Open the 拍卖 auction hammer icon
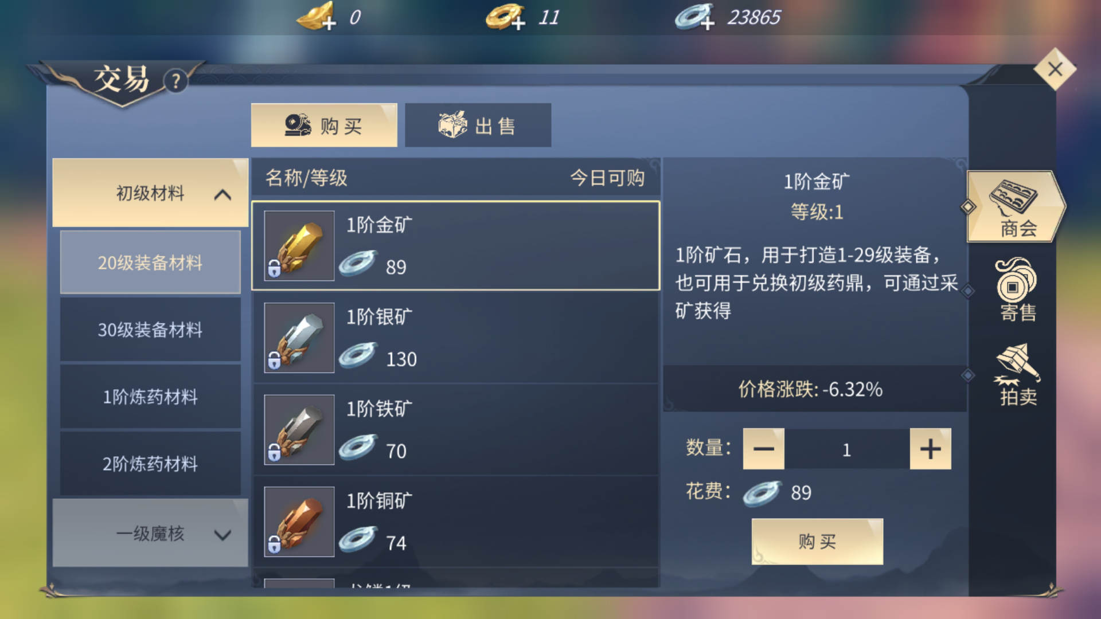 pos(1018,374)
